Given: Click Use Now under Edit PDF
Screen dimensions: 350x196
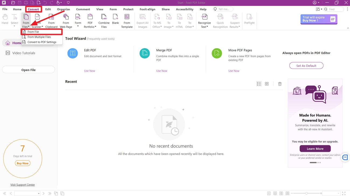Looking at the screenshot, I should [x=90, y=71].
